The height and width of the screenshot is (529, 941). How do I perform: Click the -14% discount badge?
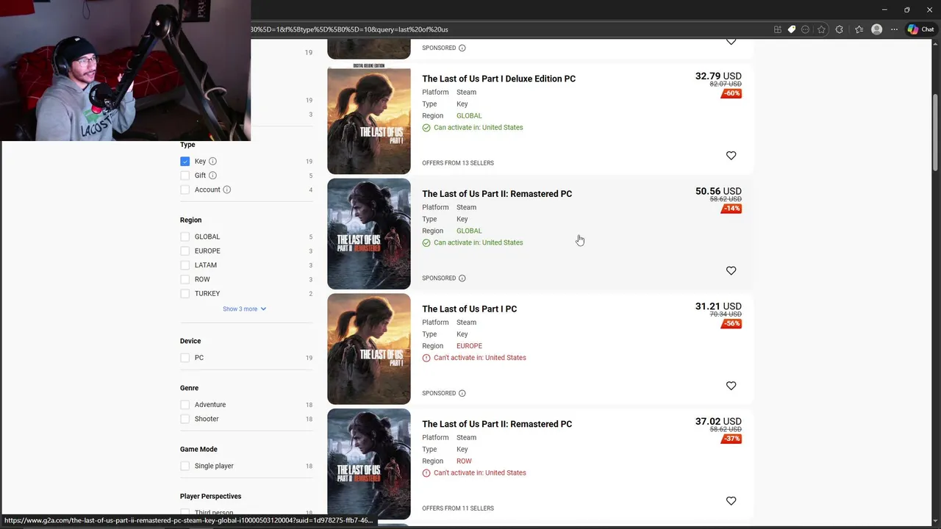(731, 209)
